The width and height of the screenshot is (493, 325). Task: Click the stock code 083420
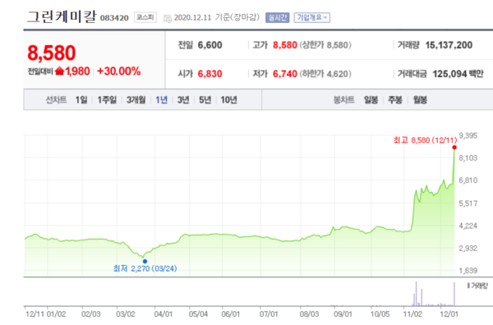(x=114, y=18)
